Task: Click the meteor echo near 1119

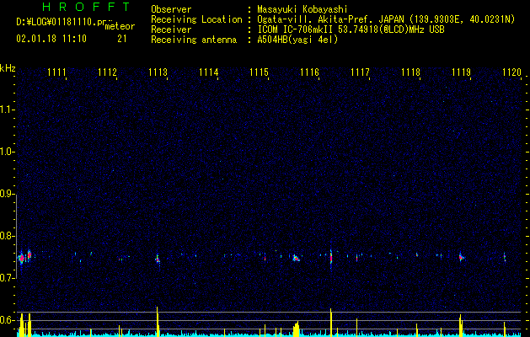Action: (461, 257)
